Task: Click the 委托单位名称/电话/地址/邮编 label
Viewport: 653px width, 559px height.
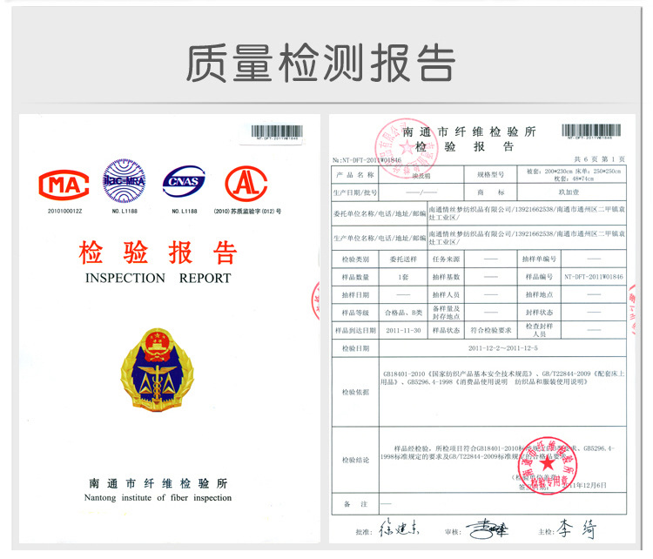Action: tap(380, 213)
